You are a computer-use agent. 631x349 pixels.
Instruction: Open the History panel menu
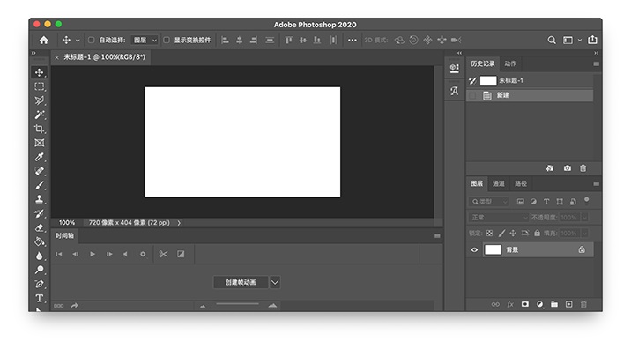tap(596, 63)
